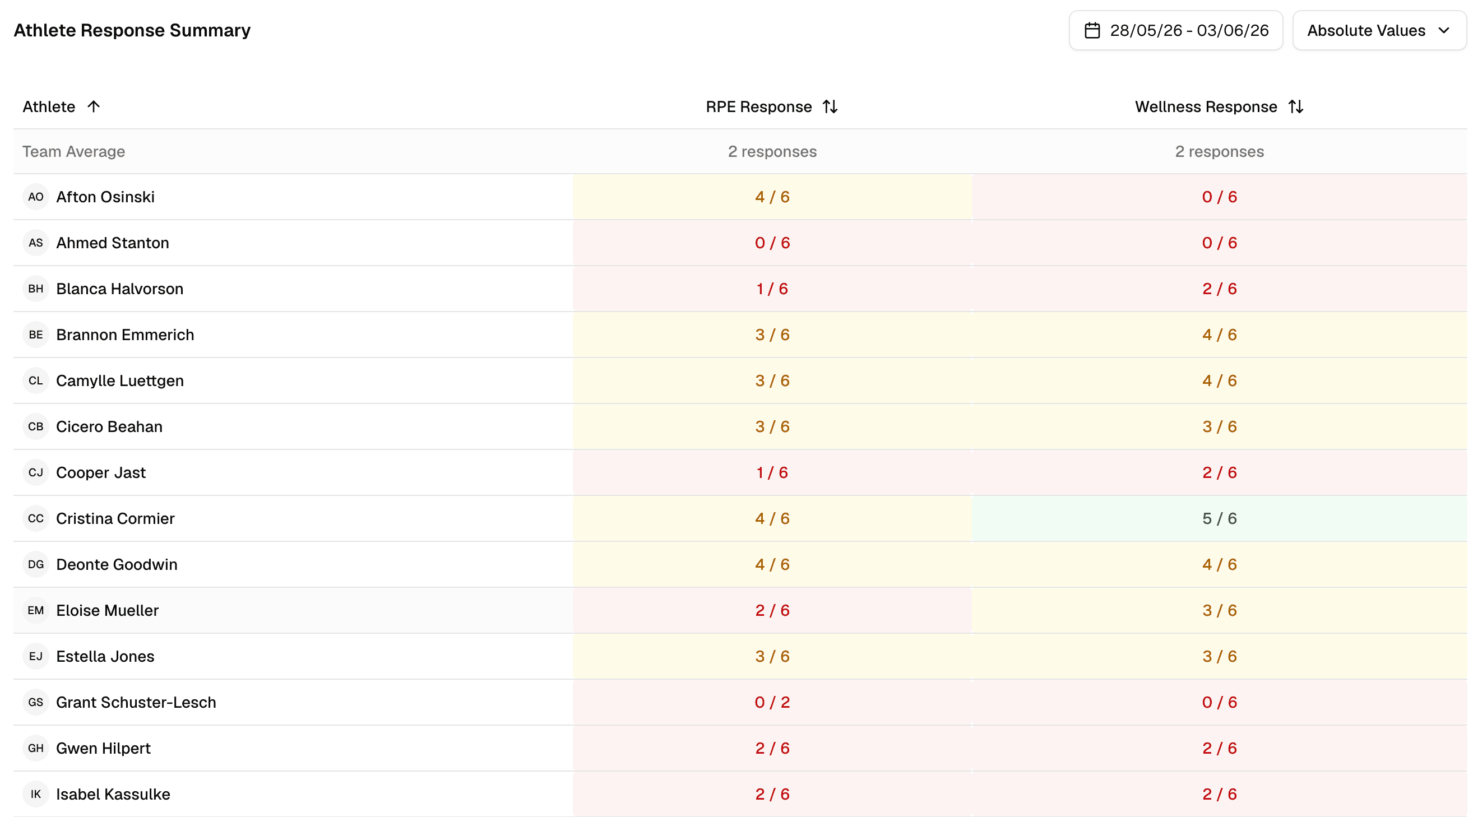Image resolution: width=1473 pixels, height=817 pixels.
Task: Click the AS avatar for Ahmed Stanton
Action: [36, 243]
